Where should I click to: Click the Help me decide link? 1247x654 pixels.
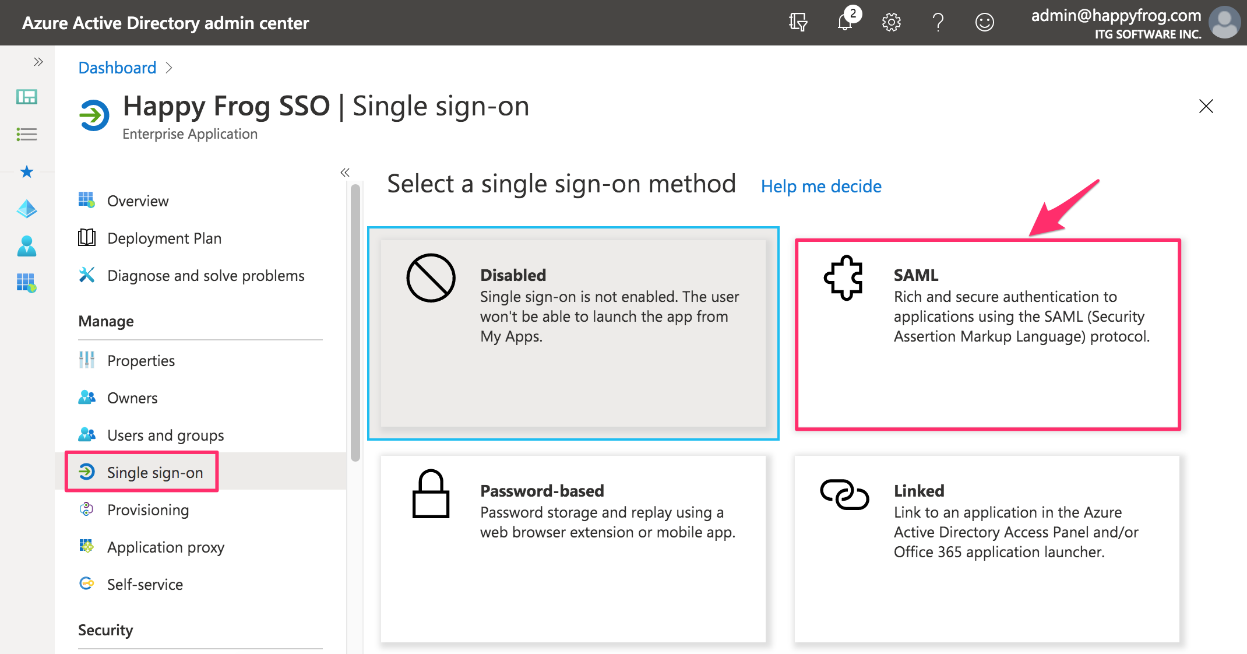pyautogui.click(x=821, y=187)
